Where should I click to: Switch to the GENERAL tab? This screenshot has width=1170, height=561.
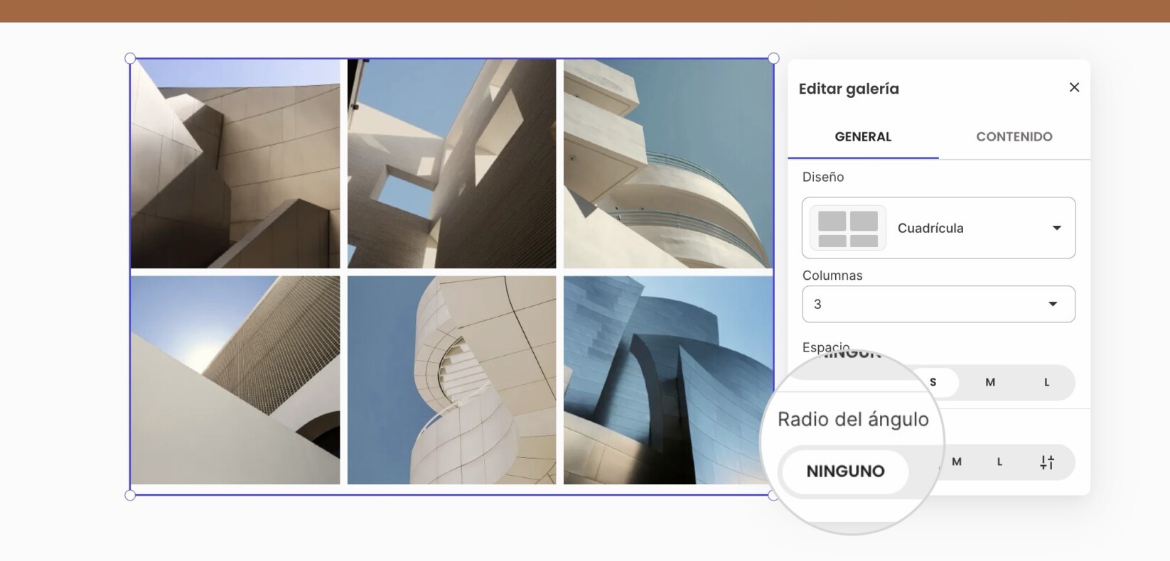coord(863,136)
